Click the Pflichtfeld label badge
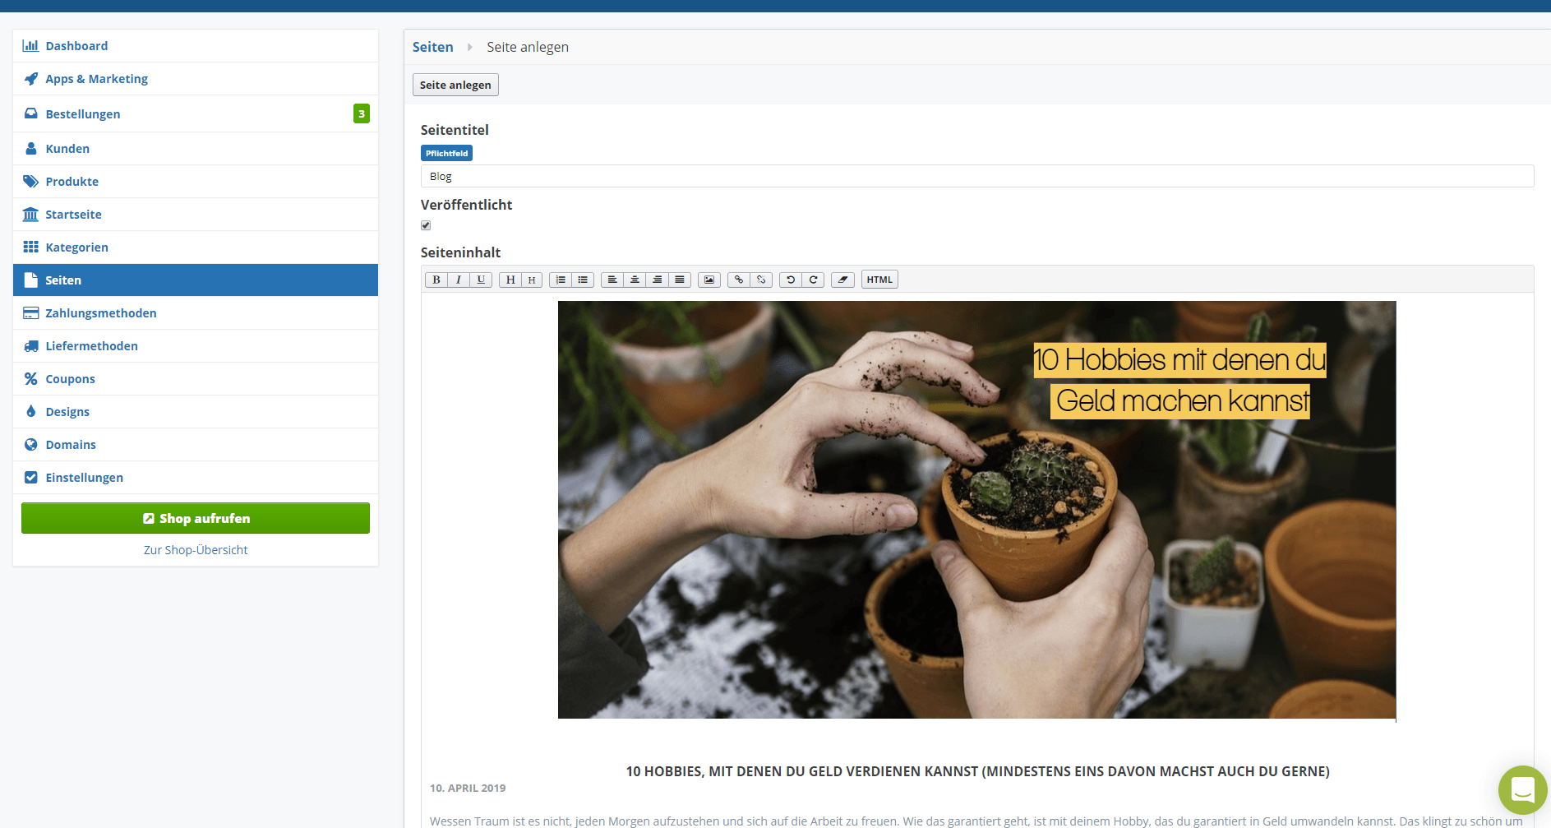The image size is (1551, 828). (446, 153)
